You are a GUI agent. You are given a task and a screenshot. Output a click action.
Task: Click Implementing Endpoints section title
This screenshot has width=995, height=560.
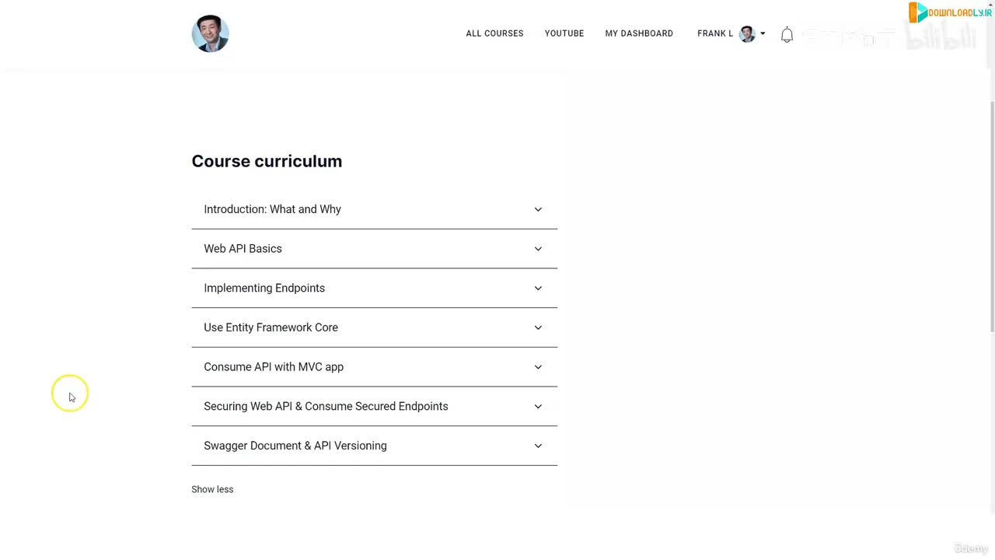[264, 288]
